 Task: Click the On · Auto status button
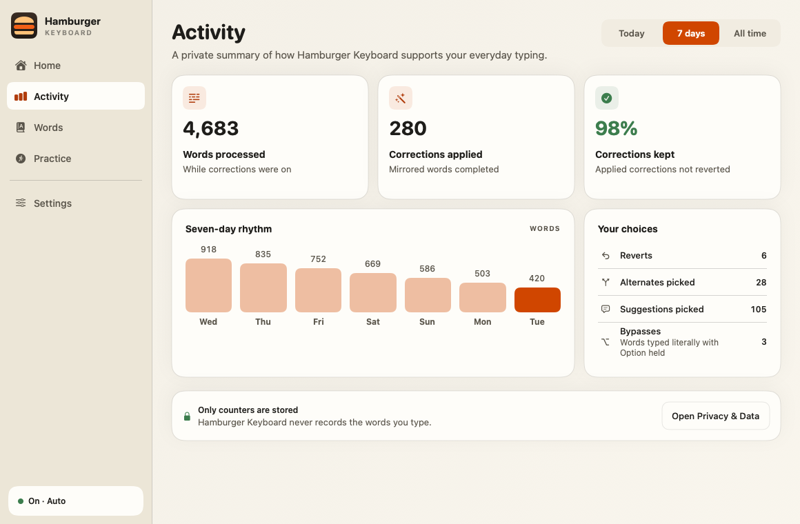click(x=75, y=501)
